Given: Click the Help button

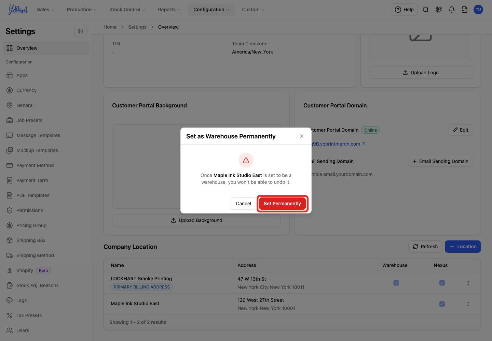Looking at the screenshot, I should pos(404,10).
